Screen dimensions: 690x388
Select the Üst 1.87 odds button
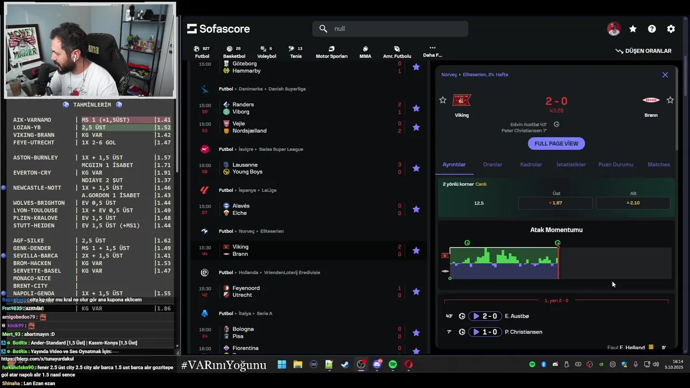(x=555, y=203)
